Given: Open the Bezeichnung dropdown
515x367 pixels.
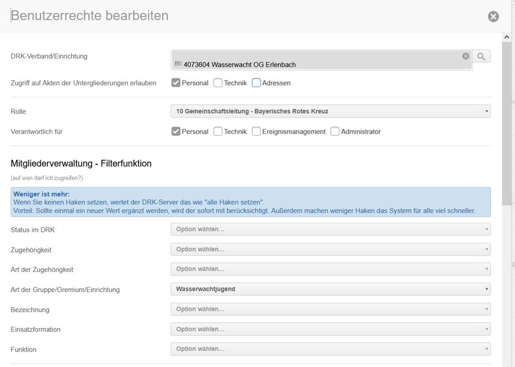Looking at the screenshot, I should click(x=330, y=309).
